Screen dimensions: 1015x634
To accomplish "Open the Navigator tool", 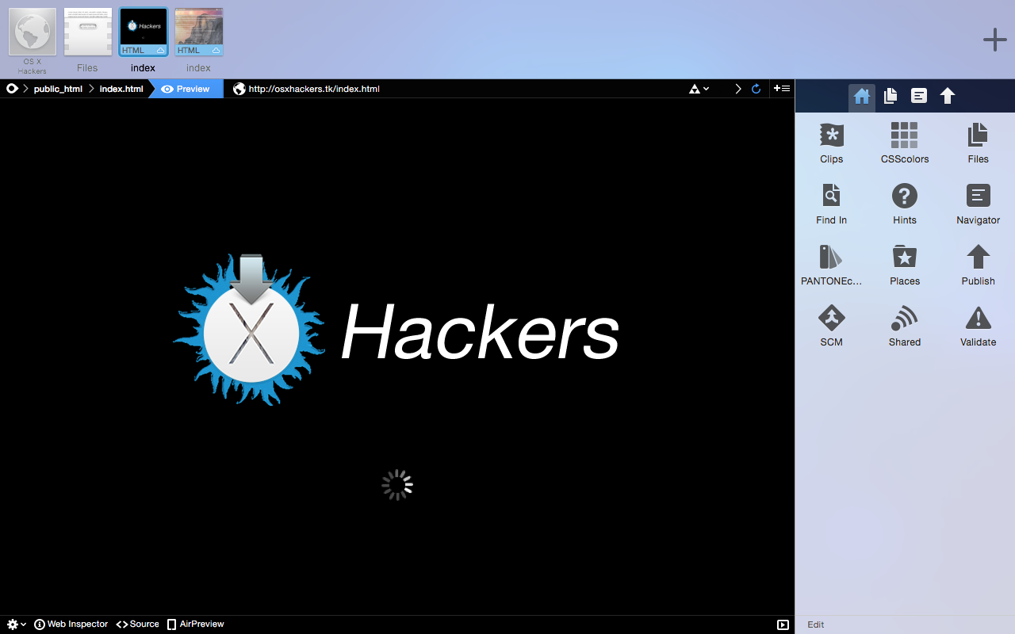I will pos(978,204).
